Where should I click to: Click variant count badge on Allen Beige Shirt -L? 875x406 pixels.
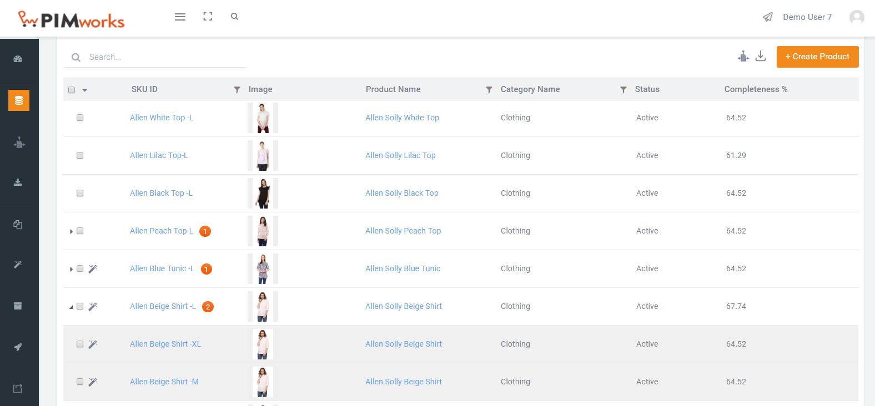click(208, 307)
